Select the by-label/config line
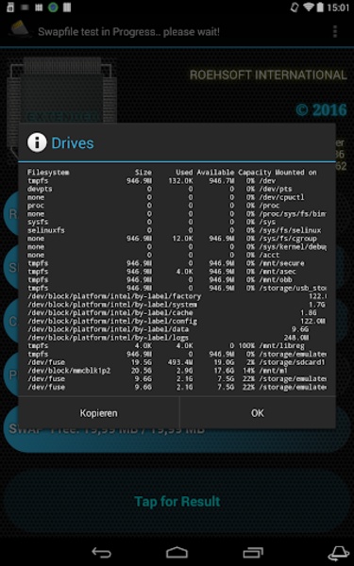The height and width of the screenshot is (566, 354). click(177, 321)
